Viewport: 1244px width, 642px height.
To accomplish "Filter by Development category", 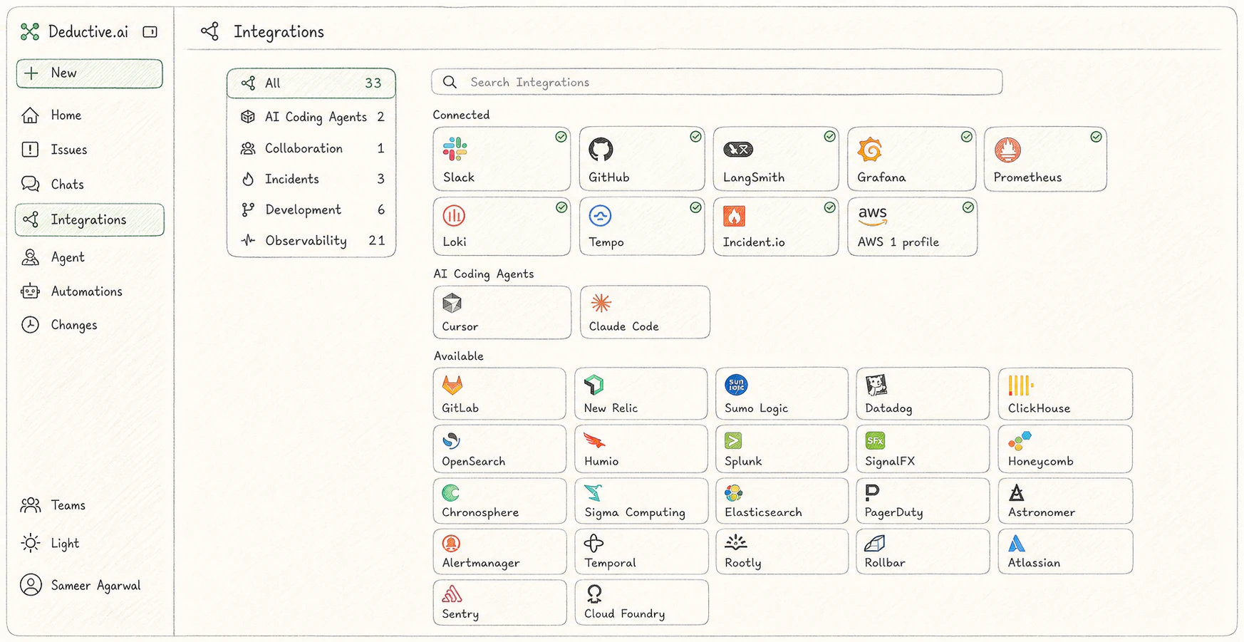I will 311,209.
